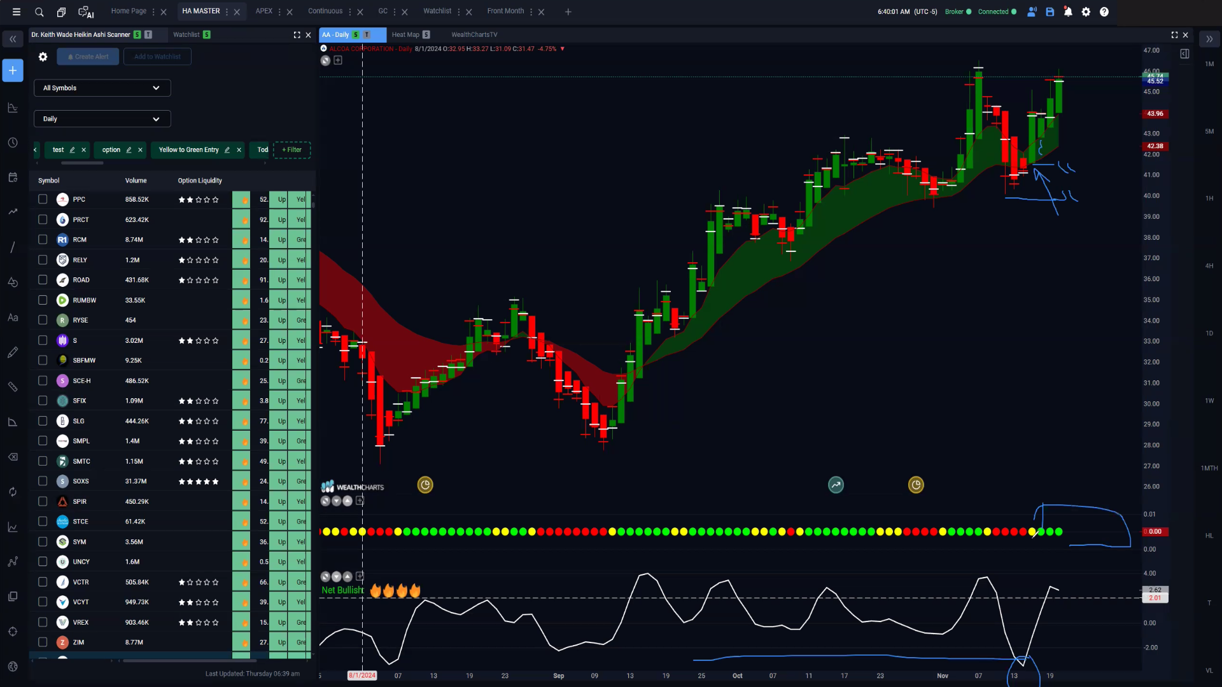Screen dimensions: 1222x687
Task: Click the 45.52 current price label
Action: pyautogui.click(x=1155, y=81)
